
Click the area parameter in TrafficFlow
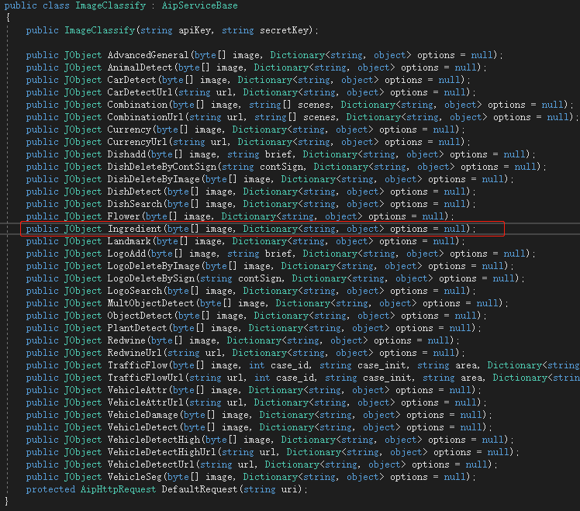click(466, 365)
